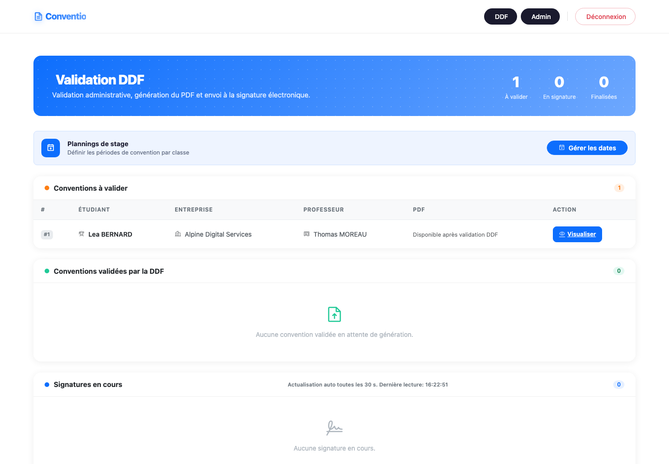Click the ÉTUDIANT column header

pos(94,210)
